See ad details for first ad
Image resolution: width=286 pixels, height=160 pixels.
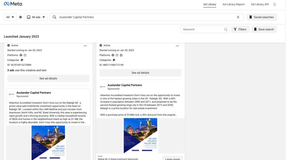[48, 78]
